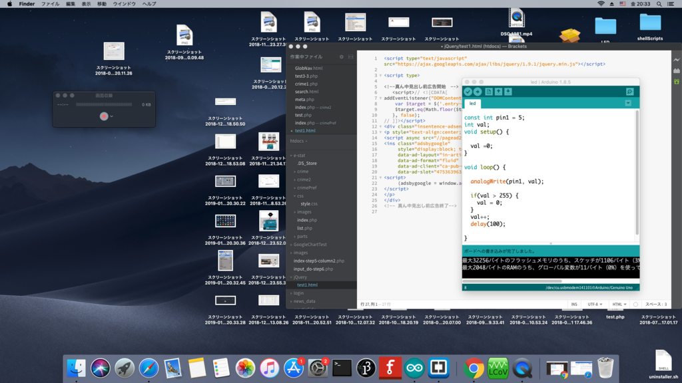Open Brackets from the Dock
The width and height of the screenshot is (682, 383).
point(438,368)
